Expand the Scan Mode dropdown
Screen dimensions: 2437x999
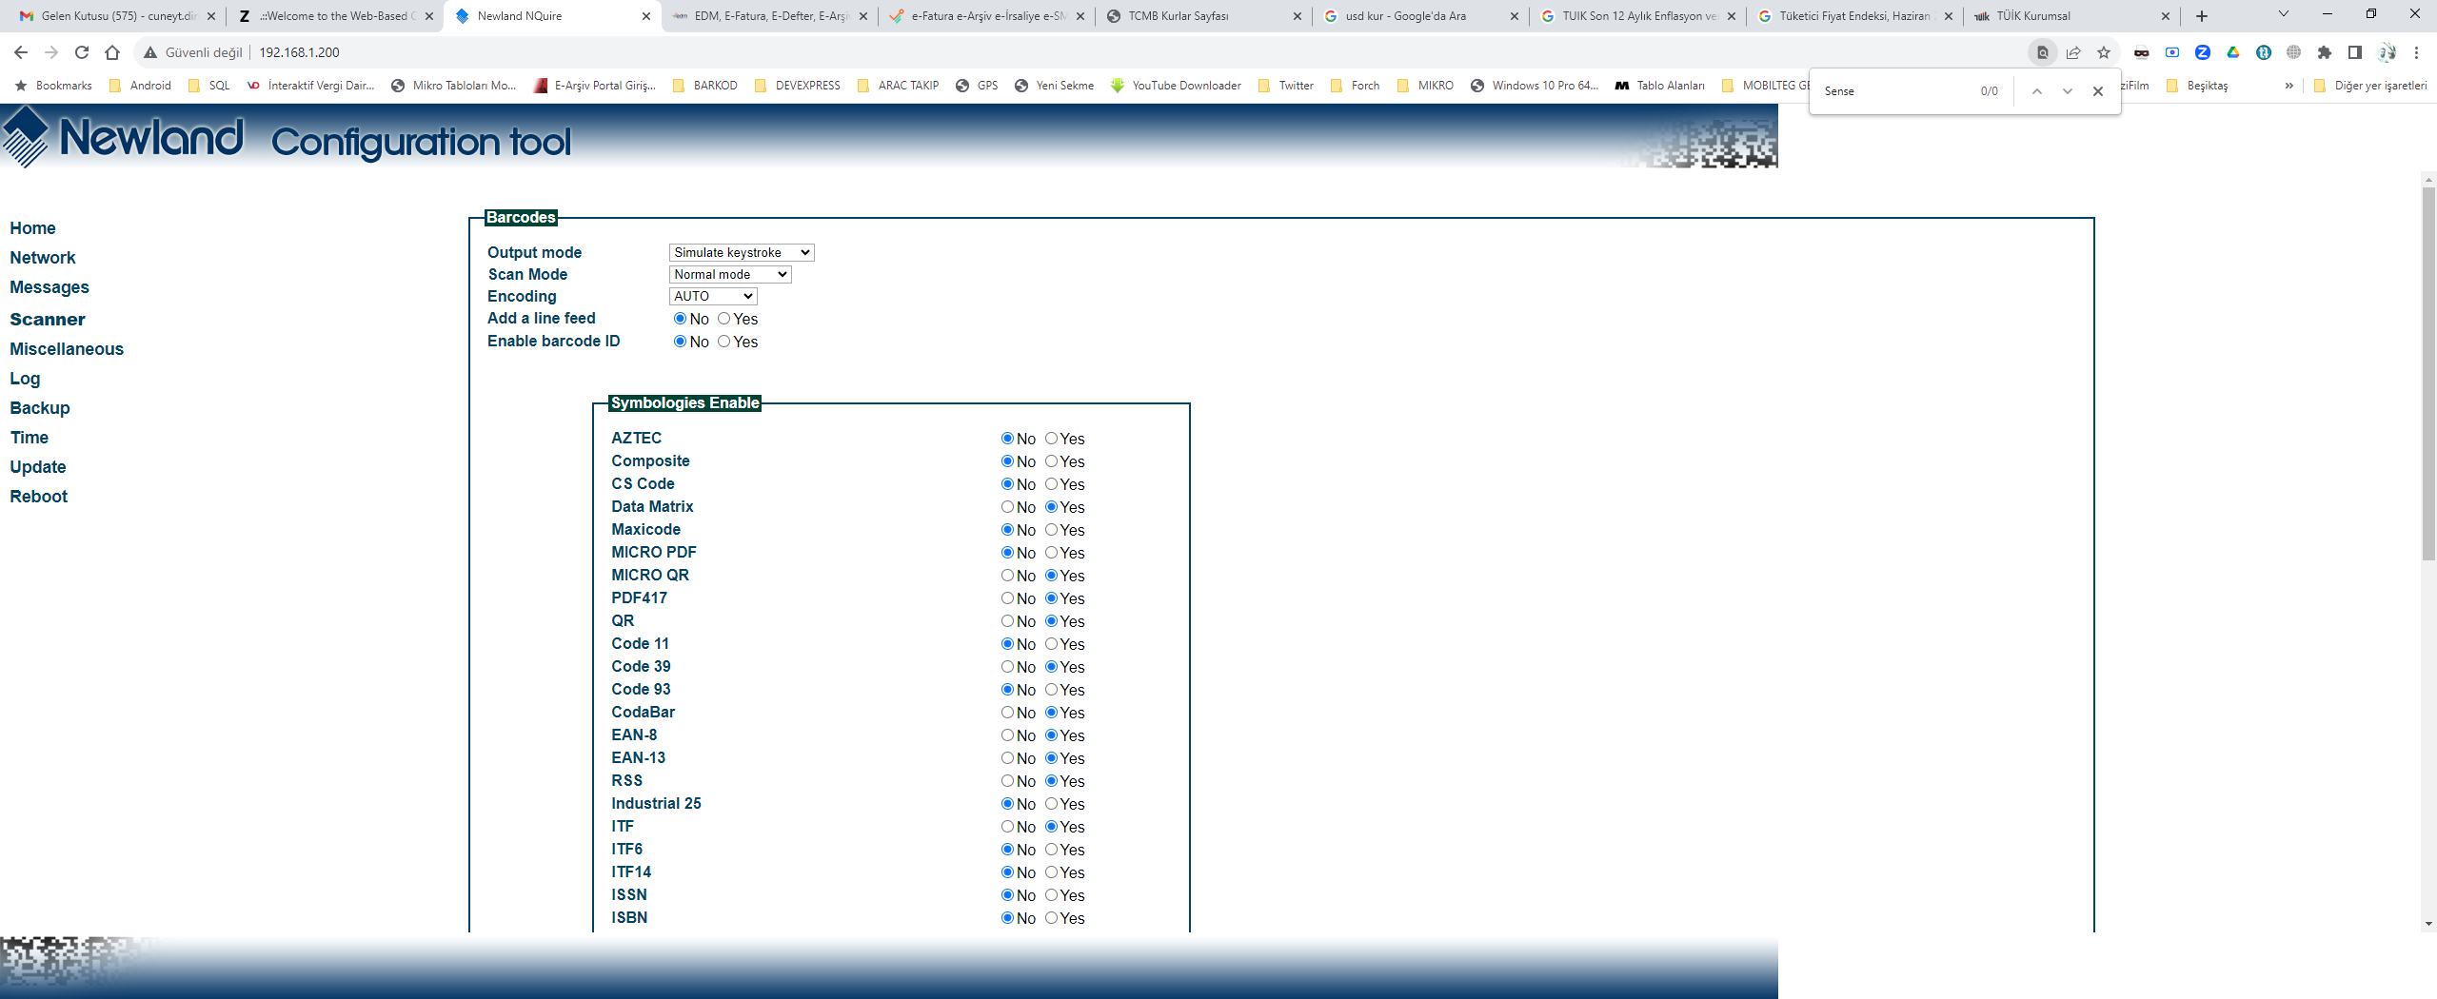coord(730,274)
